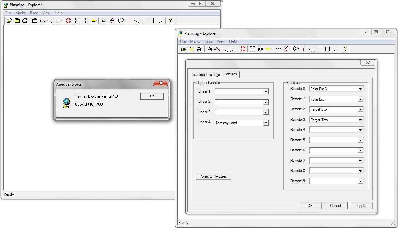Click the red-dotted zigzag route icon in the About-dialog window

(x=43, y=21)
